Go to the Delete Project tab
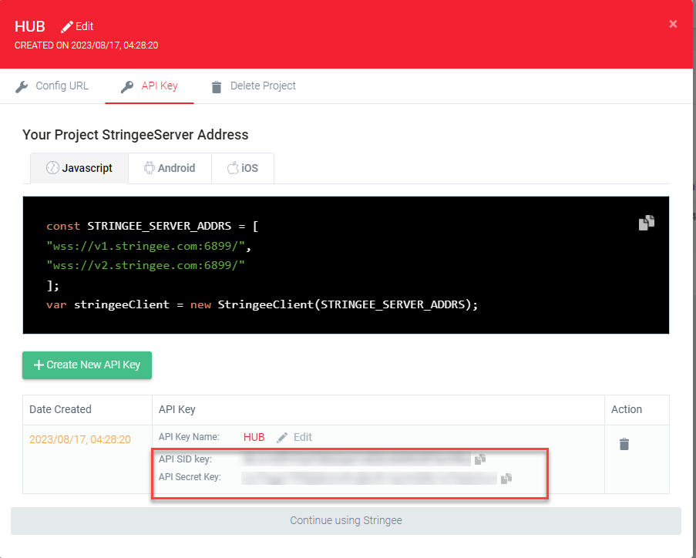The width and height of the screenshot is (696, 558). tap(254, 86)
